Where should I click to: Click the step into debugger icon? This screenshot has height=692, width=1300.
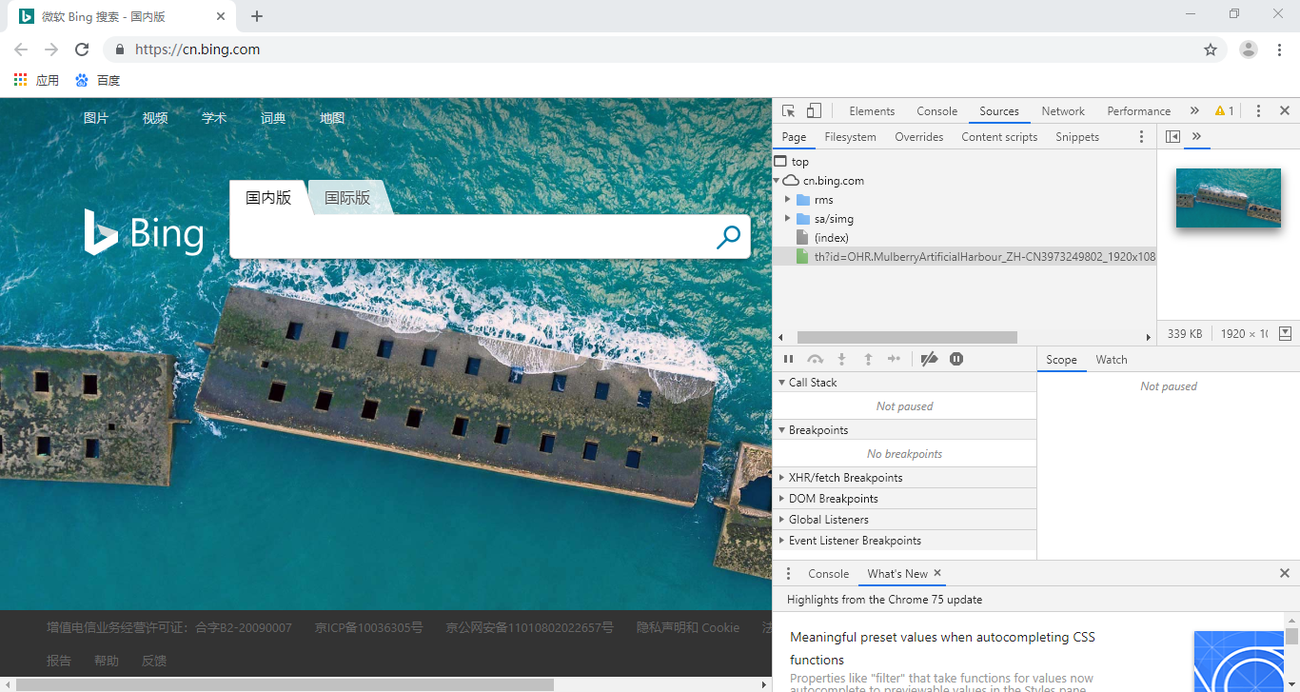click(x=841, y=359)
